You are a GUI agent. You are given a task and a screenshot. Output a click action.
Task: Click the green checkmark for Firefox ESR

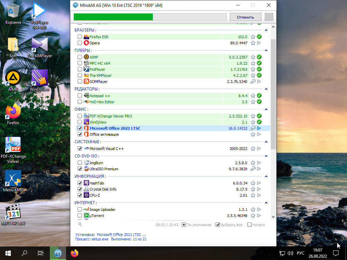259,37
